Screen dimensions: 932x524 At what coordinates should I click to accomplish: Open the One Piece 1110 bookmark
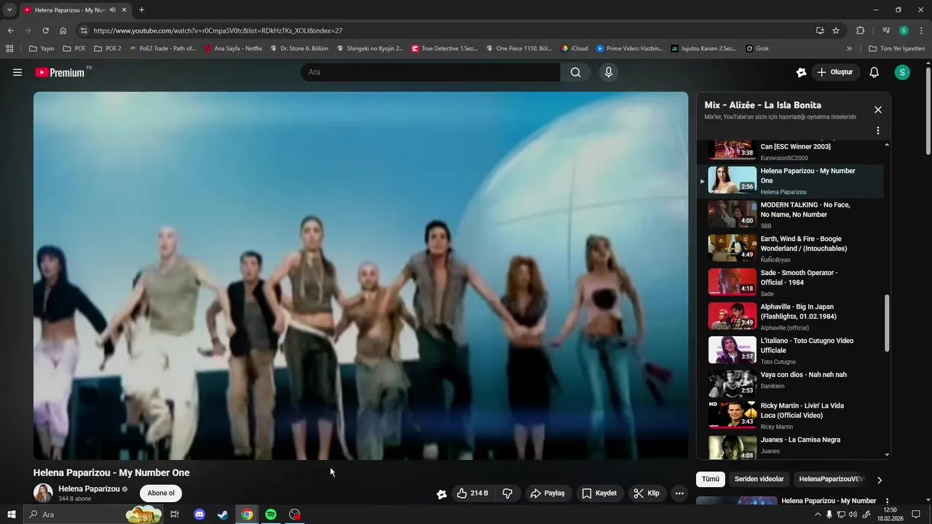(518, 49)
